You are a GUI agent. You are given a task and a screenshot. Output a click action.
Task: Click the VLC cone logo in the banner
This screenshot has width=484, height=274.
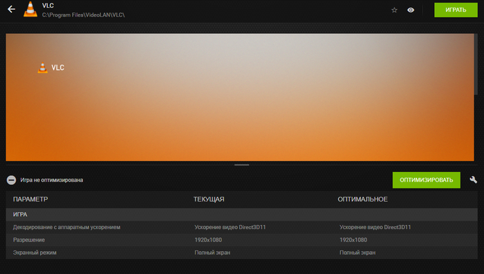tap(43, 68)
